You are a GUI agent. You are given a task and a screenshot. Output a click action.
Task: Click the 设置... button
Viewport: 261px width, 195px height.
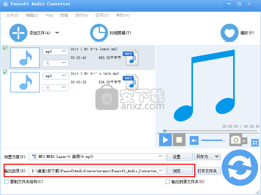[180, 157]
